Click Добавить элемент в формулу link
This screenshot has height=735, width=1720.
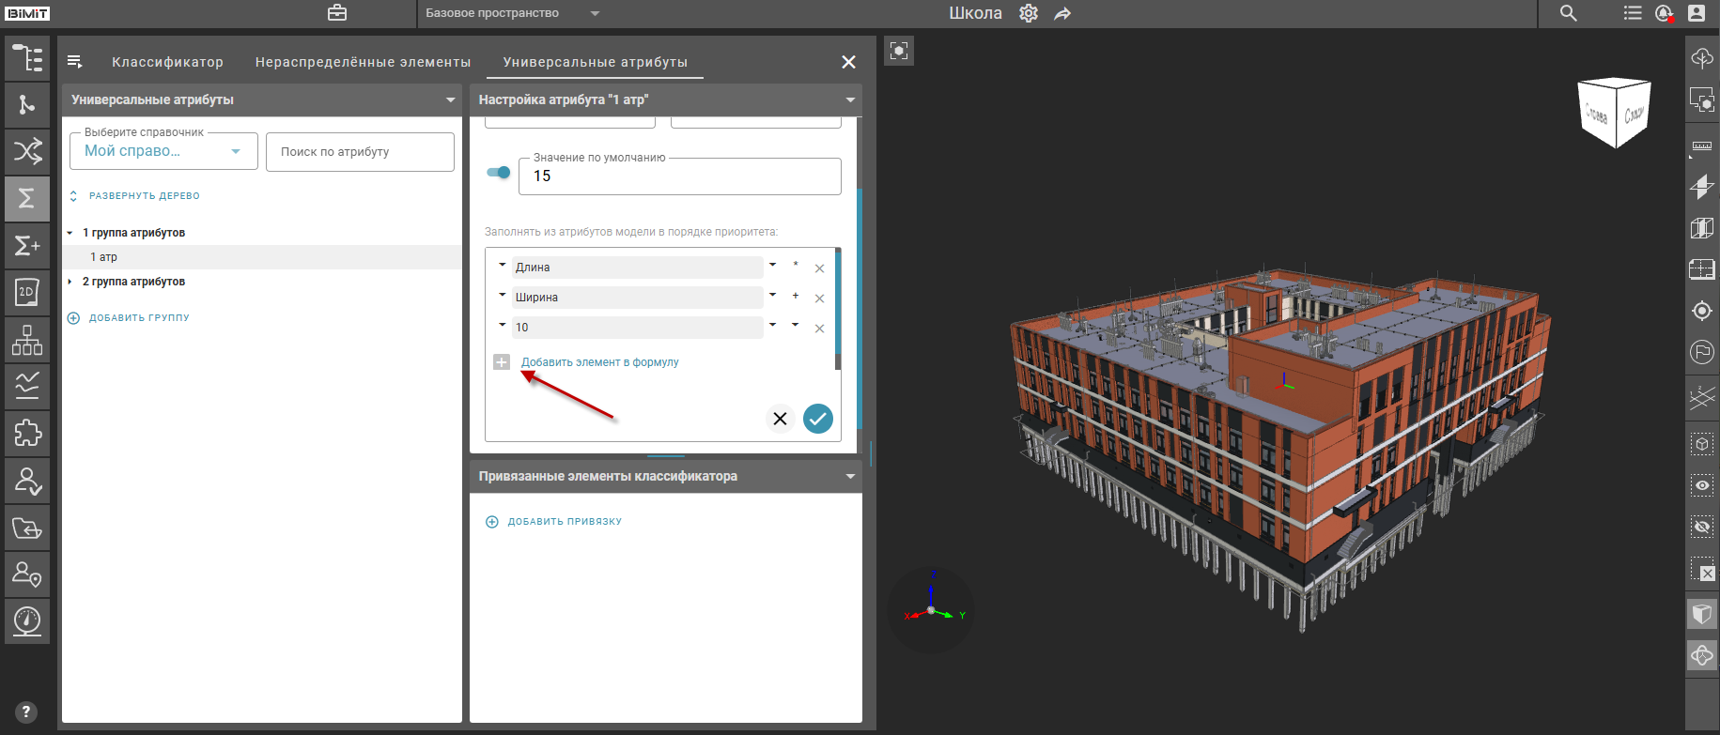pos(599,362)
